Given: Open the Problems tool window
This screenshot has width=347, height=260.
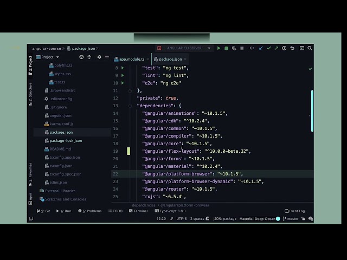Looking at the screenshot, I should coord(90,211).
